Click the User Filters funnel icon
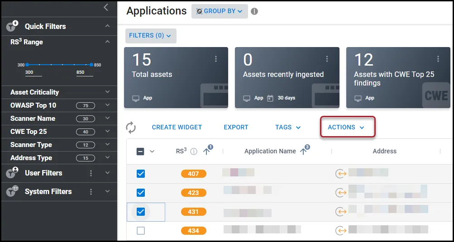The width and height of the screenshot is (454, 242). pyautogui.click(x=13, y=172)
